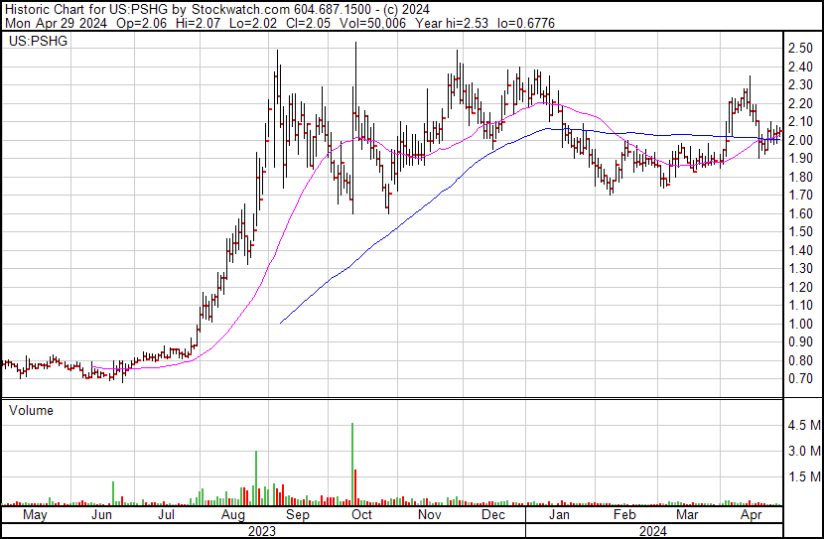
Task: Click the 0.80 price axis label
Action: 800,361
